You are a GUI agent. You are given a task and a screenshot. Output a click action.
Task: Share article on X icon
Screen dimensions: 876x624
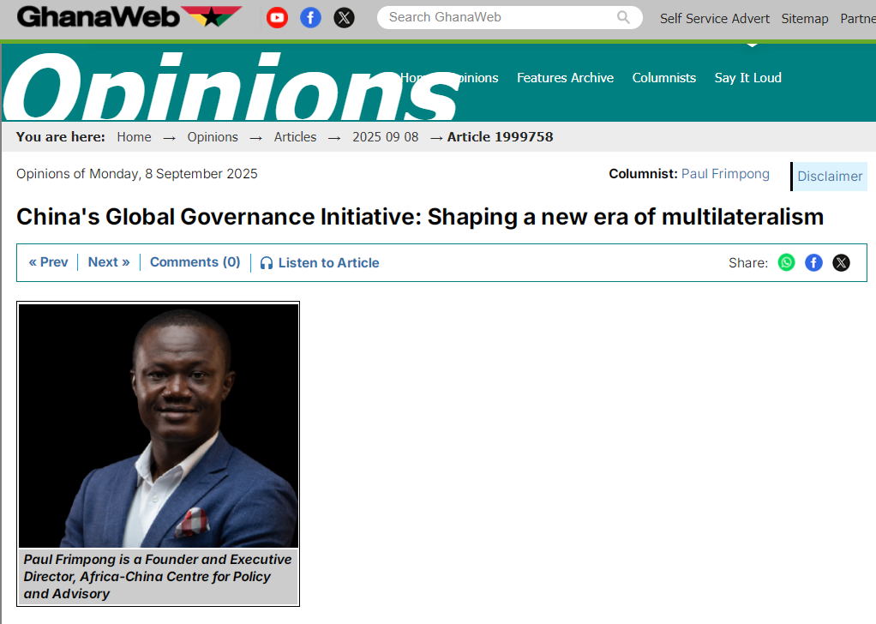coord(841,262)
